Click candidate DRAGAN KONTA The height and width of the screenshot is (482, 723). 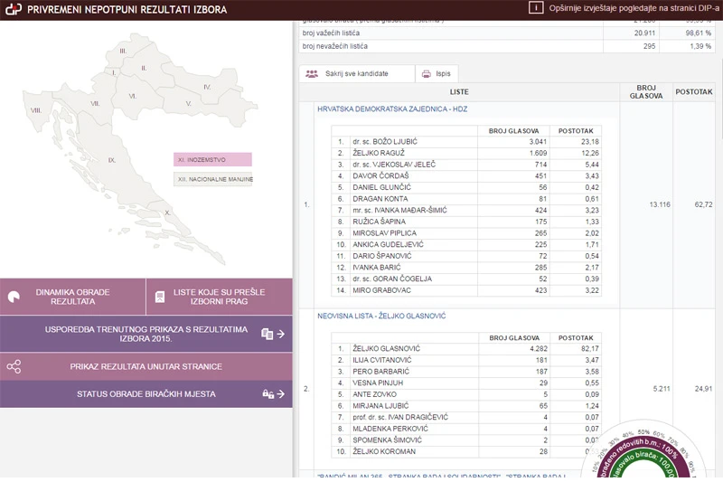tap(380, 199)
